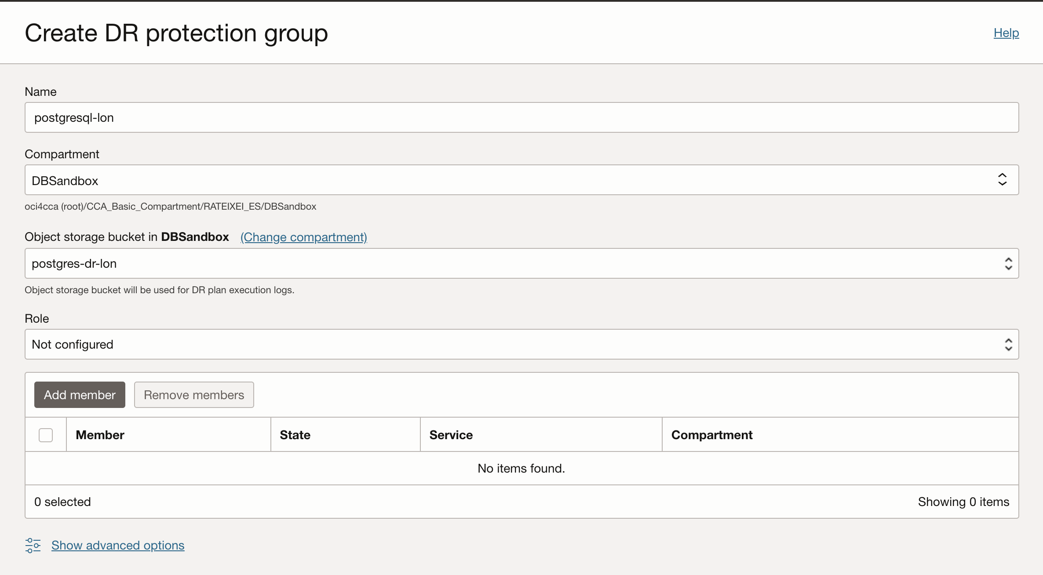
Task: Click the Remove members button
Action: (194, 395)
